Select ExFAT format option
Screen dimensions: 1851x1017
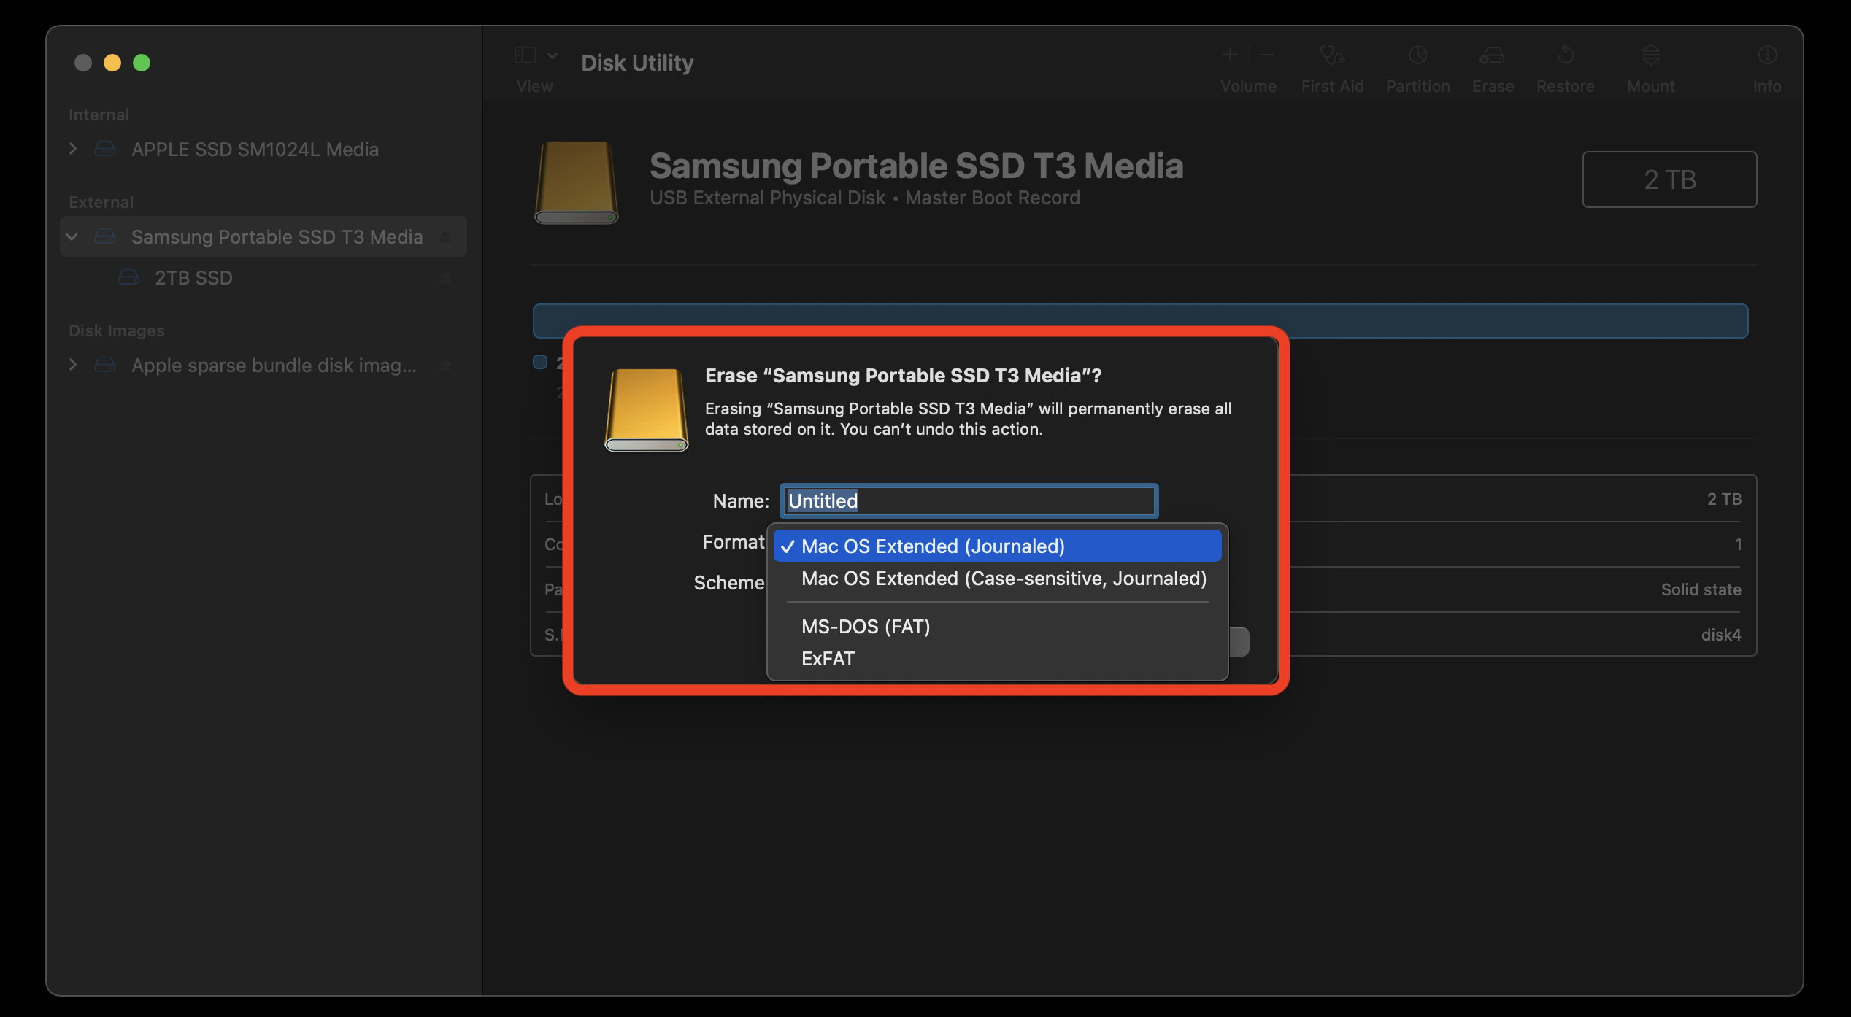[826, 657]
